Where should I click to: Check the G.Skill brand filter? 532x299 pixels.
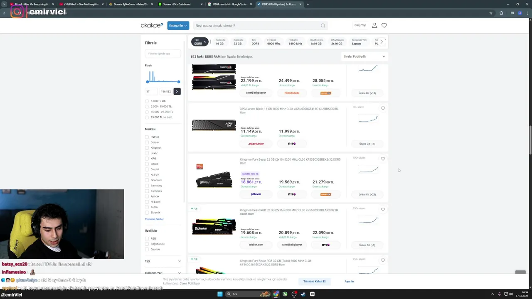point(147,164)
